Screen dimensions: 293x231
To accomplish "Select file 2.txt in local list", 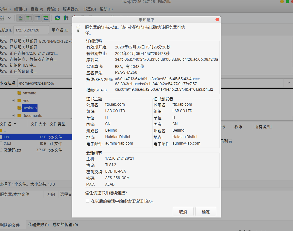I will pos(36,144).
